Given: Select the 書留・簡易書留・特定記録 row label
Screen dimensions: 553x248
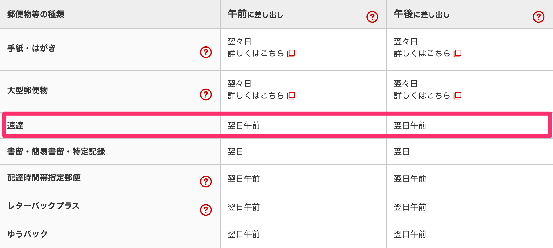Looking at the screenshot, I should 56,151.
